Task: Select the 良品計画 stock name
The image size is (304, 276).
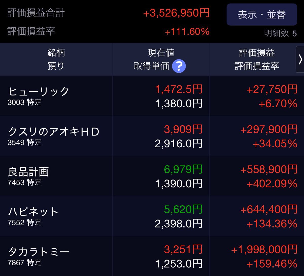Action: pos(28,172)
